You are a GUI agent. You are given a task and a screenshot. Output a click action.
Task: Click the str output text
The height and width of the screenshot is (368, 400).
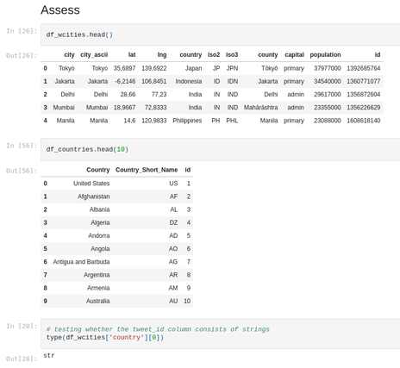coord(49,356)
